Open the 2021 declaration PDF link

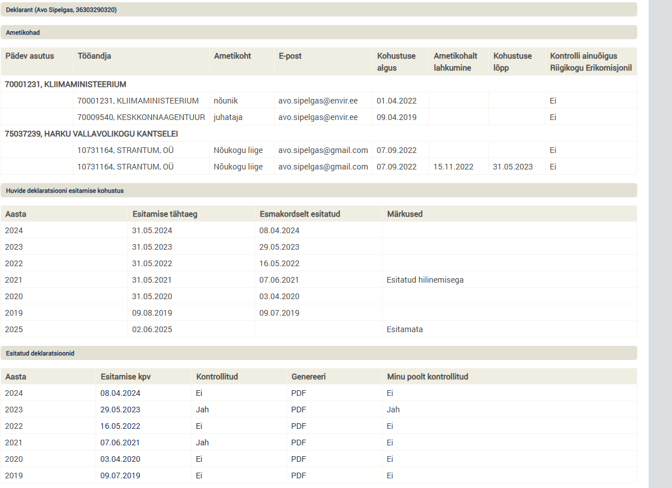point(298,442)
